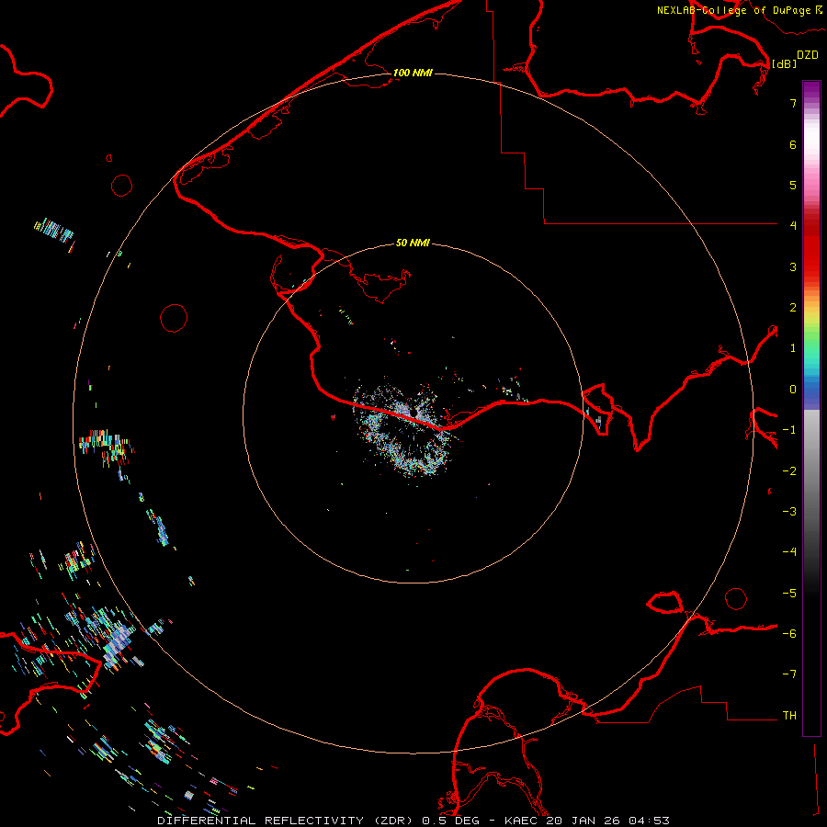This screenshot has width=827, height=827.
Task: Click the 50 NMI range ring label
Action: [x=413, y=243]
